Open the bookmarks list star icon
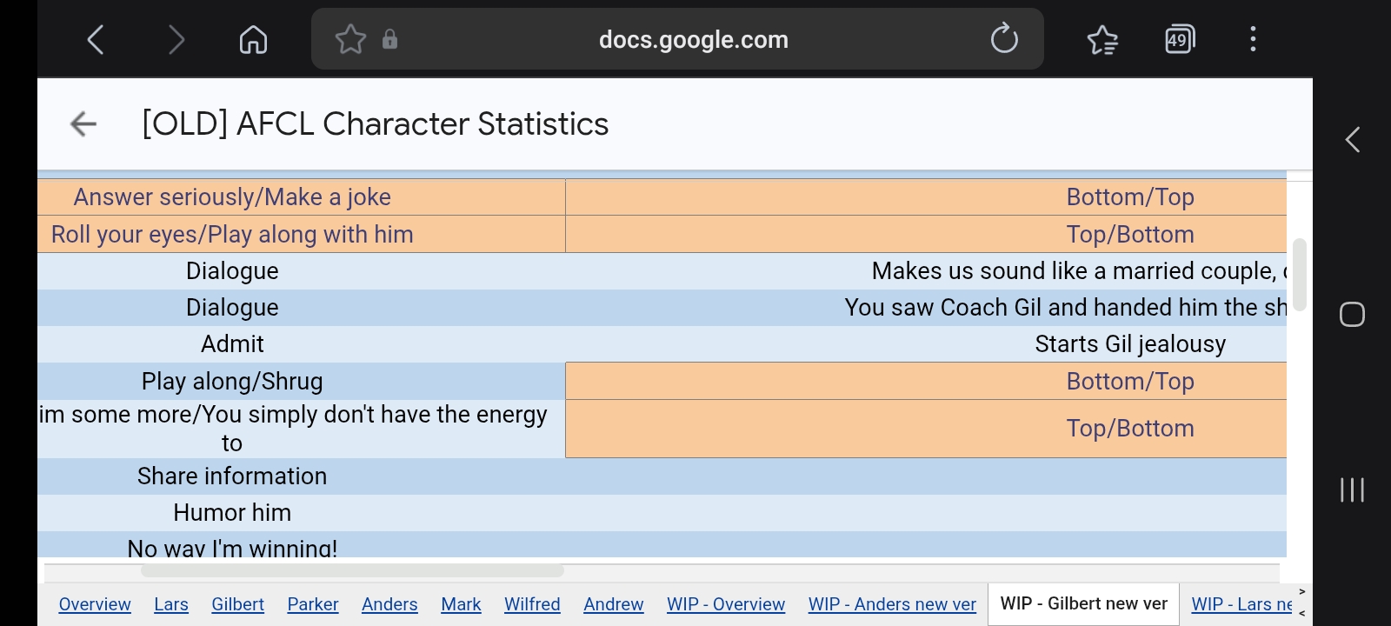The width and height of the screenshot is (1391, 626). 1102,39
